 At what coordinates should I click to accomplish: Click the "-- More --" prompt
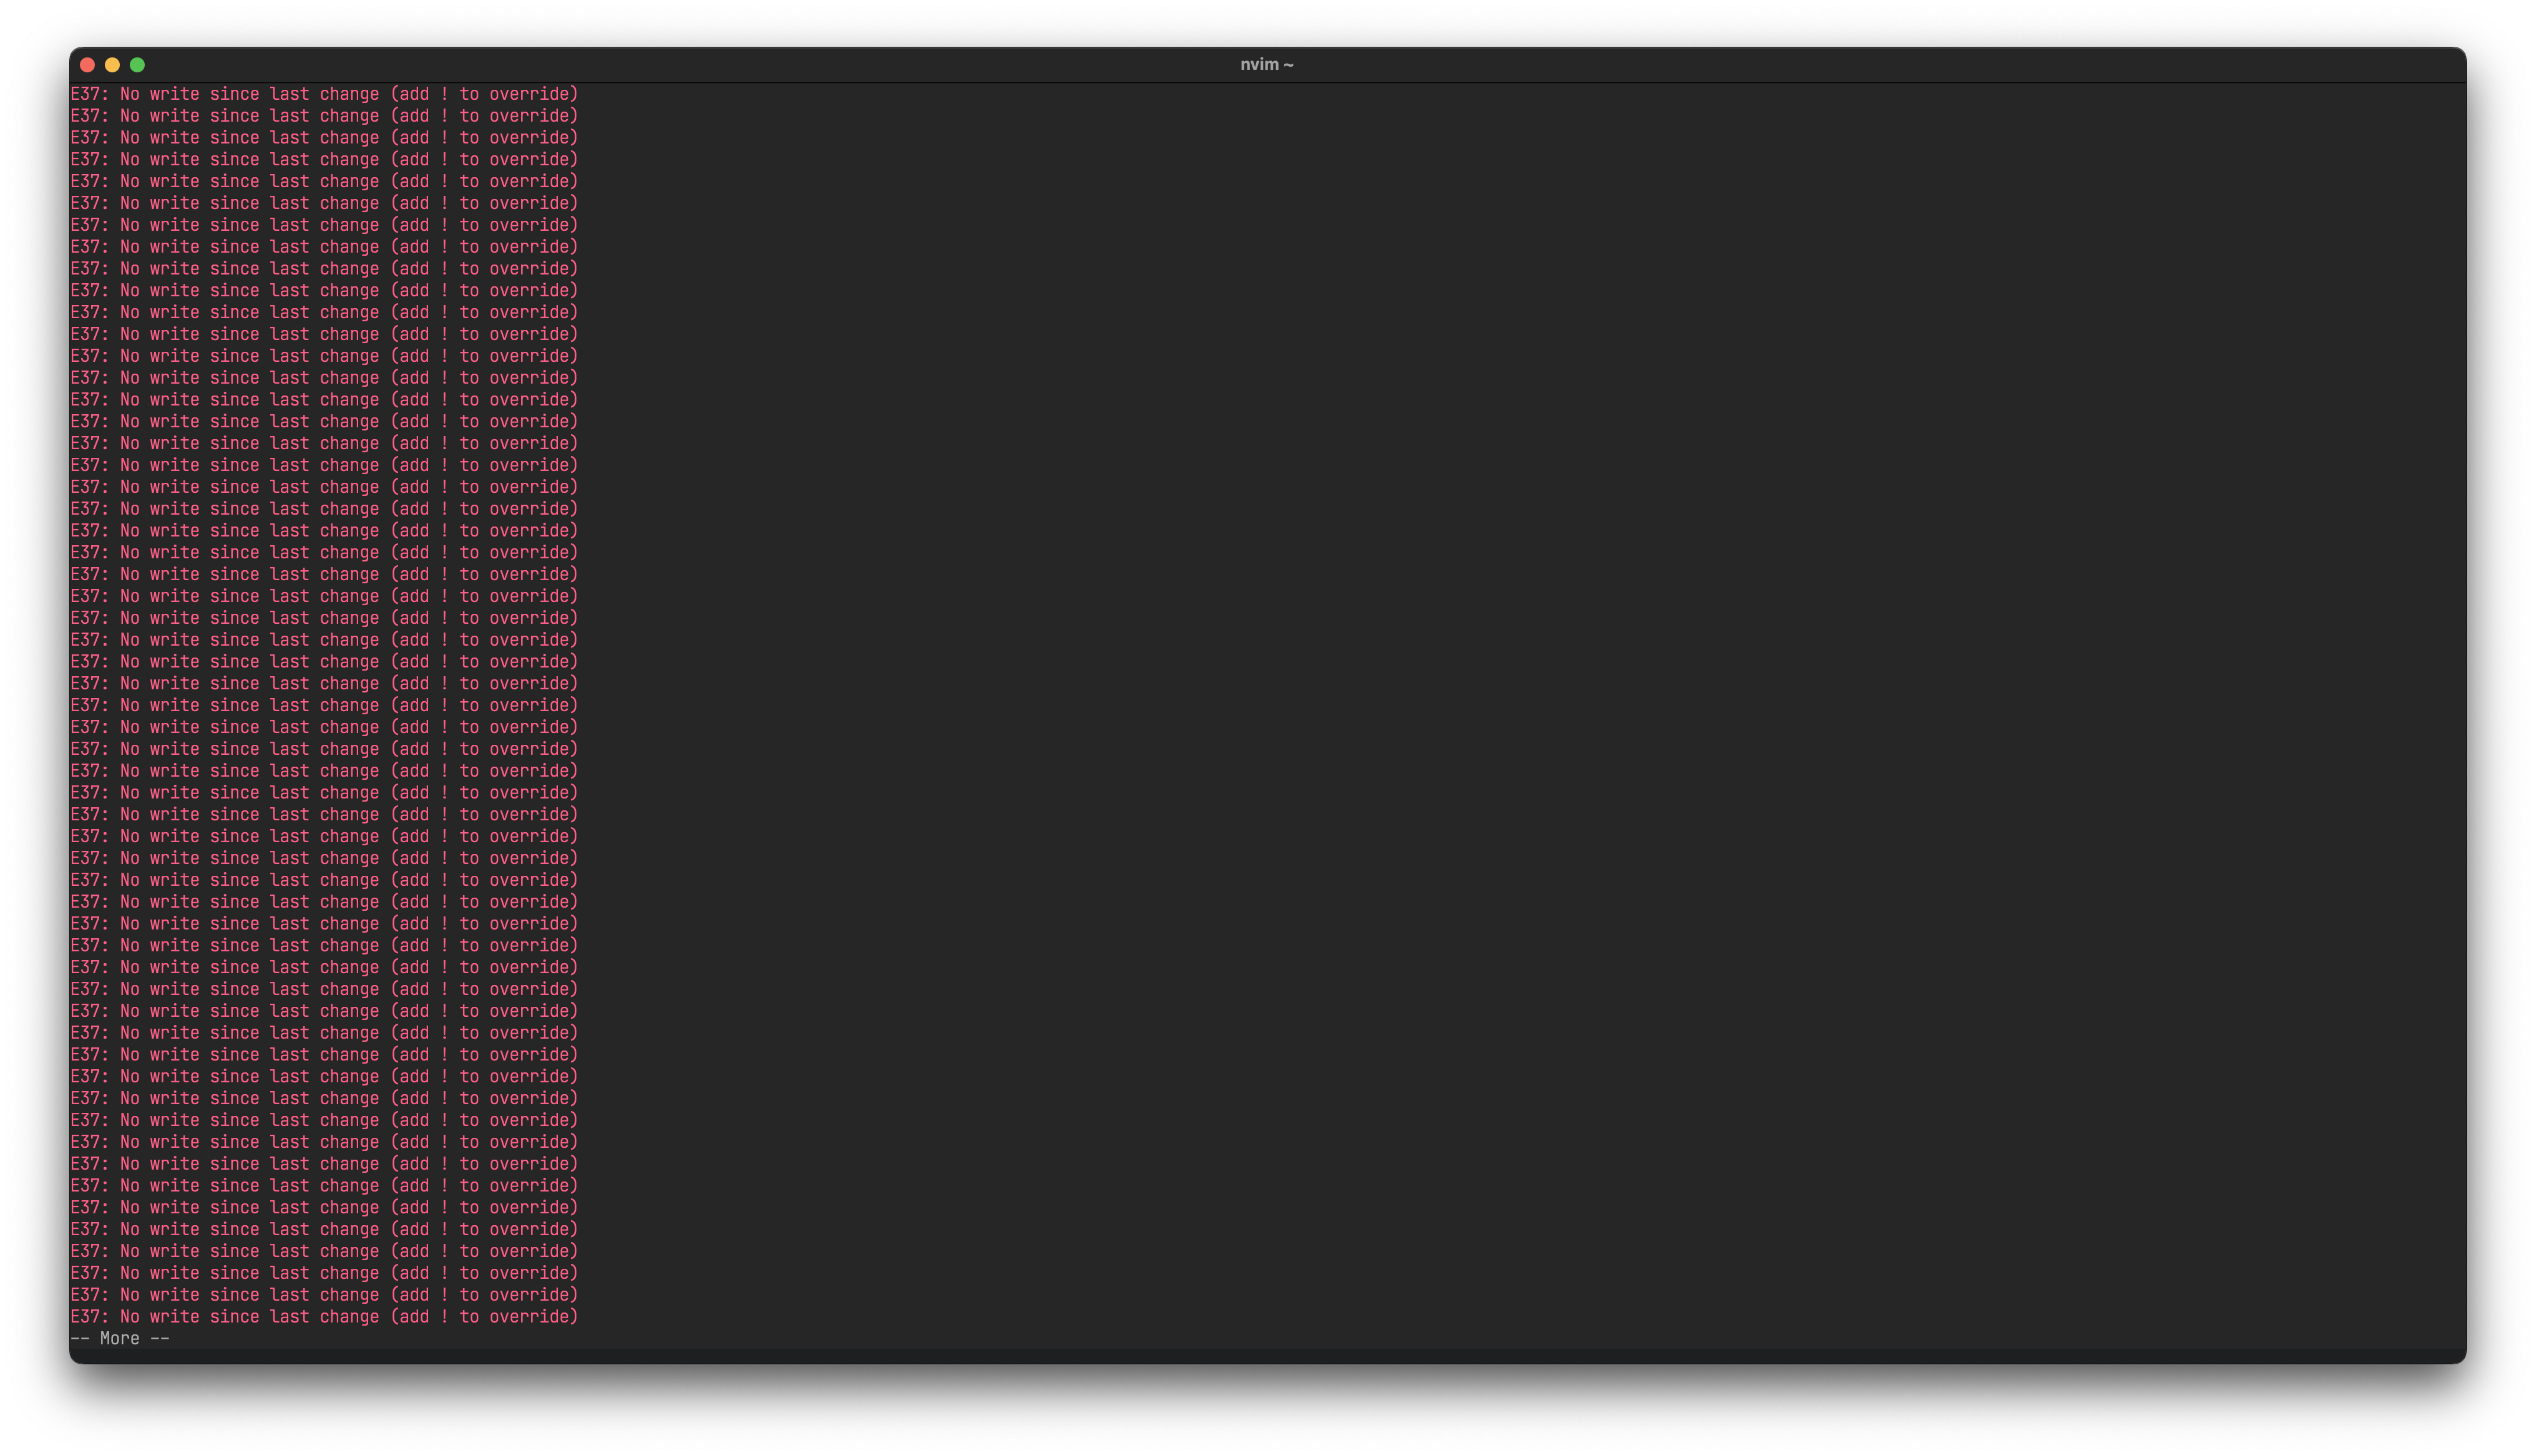click(120, 1338)
